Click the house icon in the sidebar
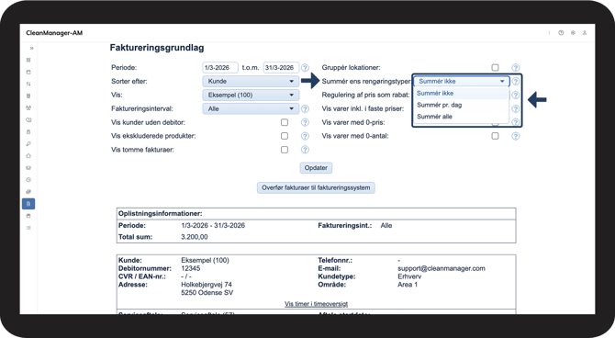 point(28,156)
